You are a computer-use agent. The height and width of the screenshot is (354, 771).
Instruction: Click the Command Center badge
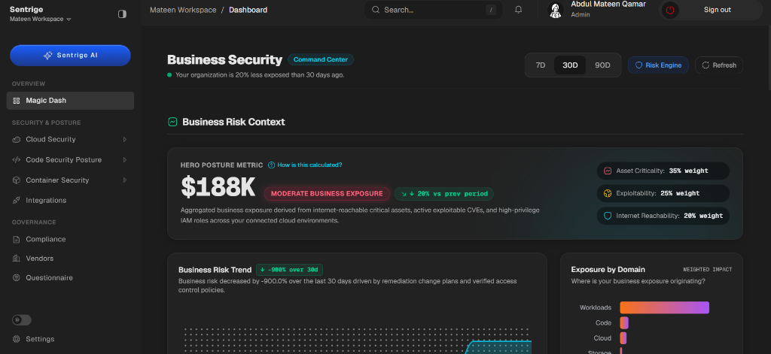point(321,60)
